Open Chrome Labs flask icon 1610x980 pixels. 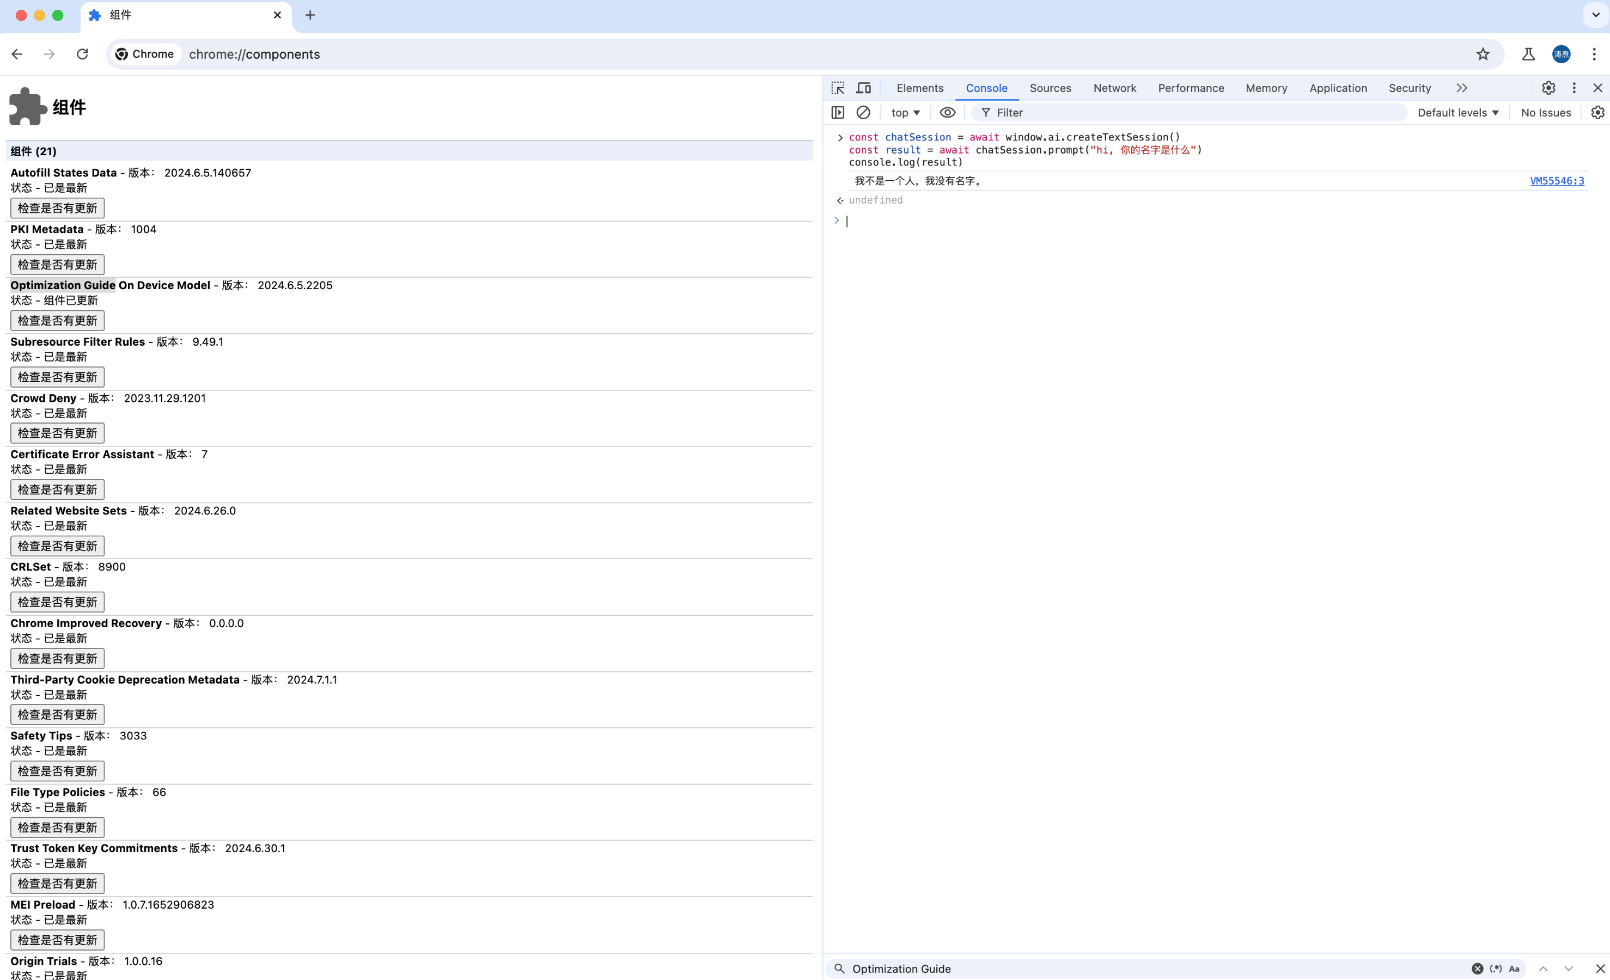coord(1528,54)
